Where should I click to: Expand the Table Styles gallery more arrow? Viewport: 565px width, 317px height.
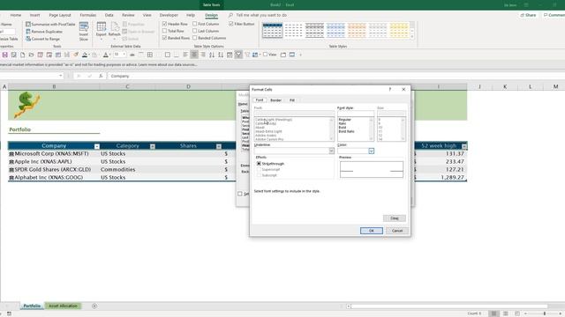click(412, 36)
